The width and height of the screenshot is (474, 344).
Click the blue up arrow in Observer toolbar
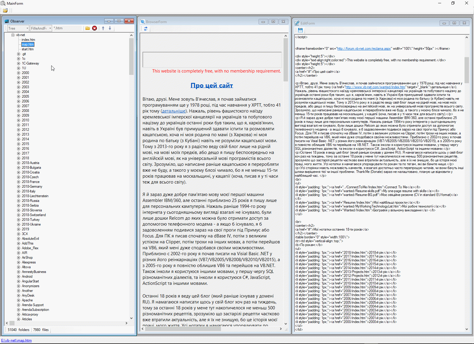coord(103,28)
